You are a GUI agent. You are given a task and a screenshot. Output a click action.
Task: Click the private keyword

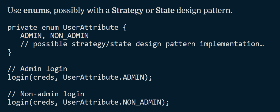pos(22,28)
